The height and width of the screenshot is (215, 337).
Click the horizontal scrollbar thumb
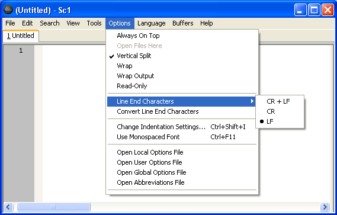pos(53,207)
